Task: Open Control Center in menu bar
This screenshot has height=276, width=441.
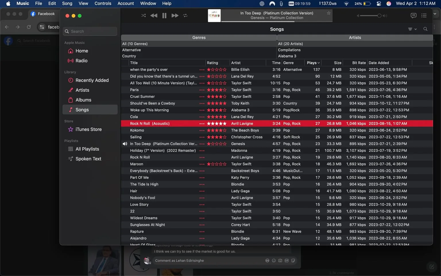Action: coord(379,3)
